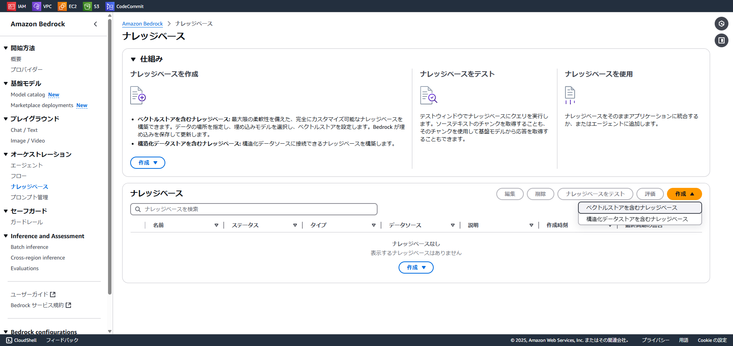Click the CloudShell terminal icon
The image size is (733, 346).
pyautogui.click(x=9, y=340)
